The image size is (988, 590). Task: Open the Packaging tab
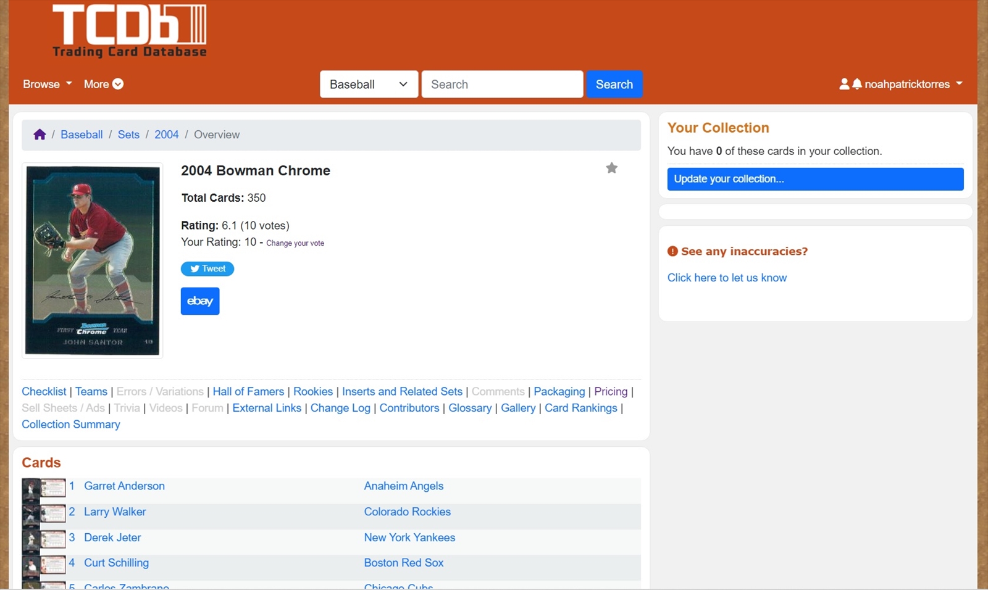[559, 391]
